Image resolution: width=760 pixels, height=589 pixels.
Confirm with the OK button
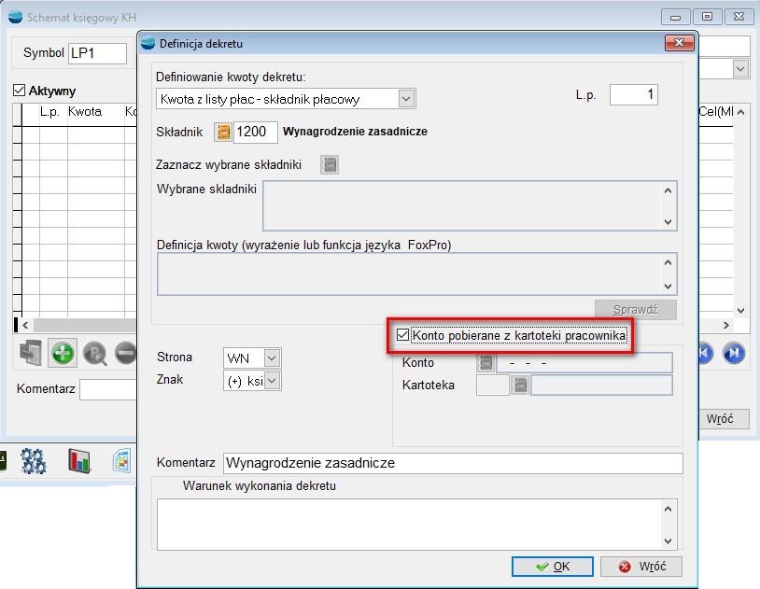(x=553, y=567)
